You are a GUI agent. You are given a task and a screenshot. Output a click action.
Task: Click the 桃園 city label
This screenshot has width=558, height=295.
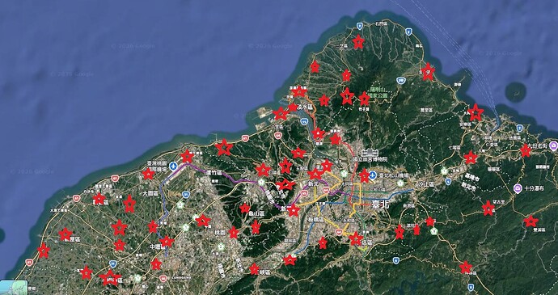220,233
